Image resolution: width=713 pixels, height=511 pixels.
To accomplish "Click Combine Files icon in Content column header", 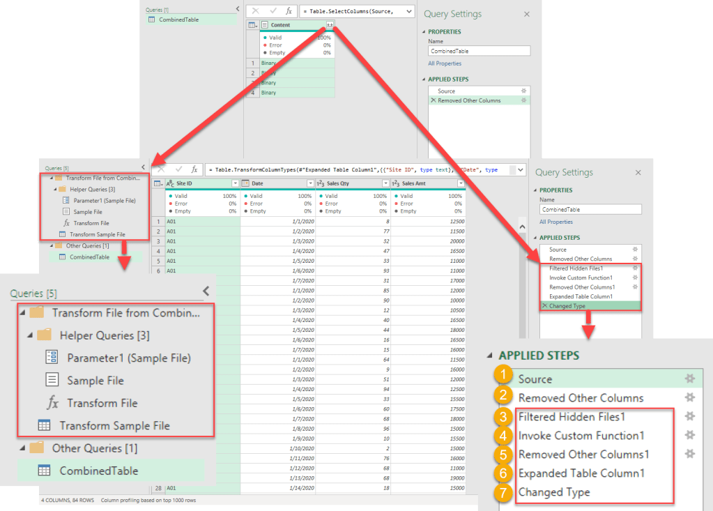I will pyautogui.click(x=330, y=24).
